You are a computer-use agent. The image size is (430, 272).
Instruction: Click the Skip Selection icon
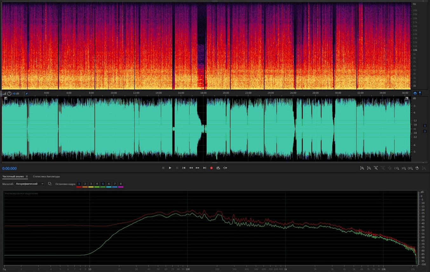coord(225,168)
